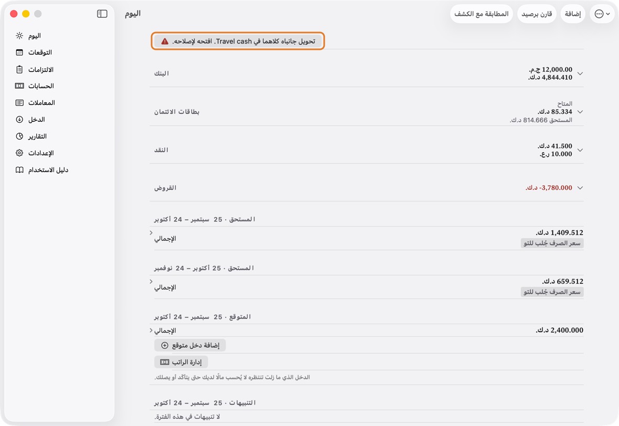Expand the البنك accounts chevron
The image size is (619, 426).
580,73
